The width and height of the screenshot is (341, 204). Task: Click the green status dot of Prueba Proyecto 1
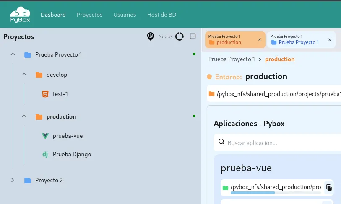click(x=194, y=54)
